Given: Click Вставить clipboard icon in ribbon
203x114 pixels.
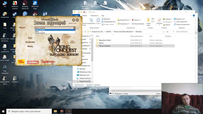Looking at the screenshot, I should coord(98,21).
